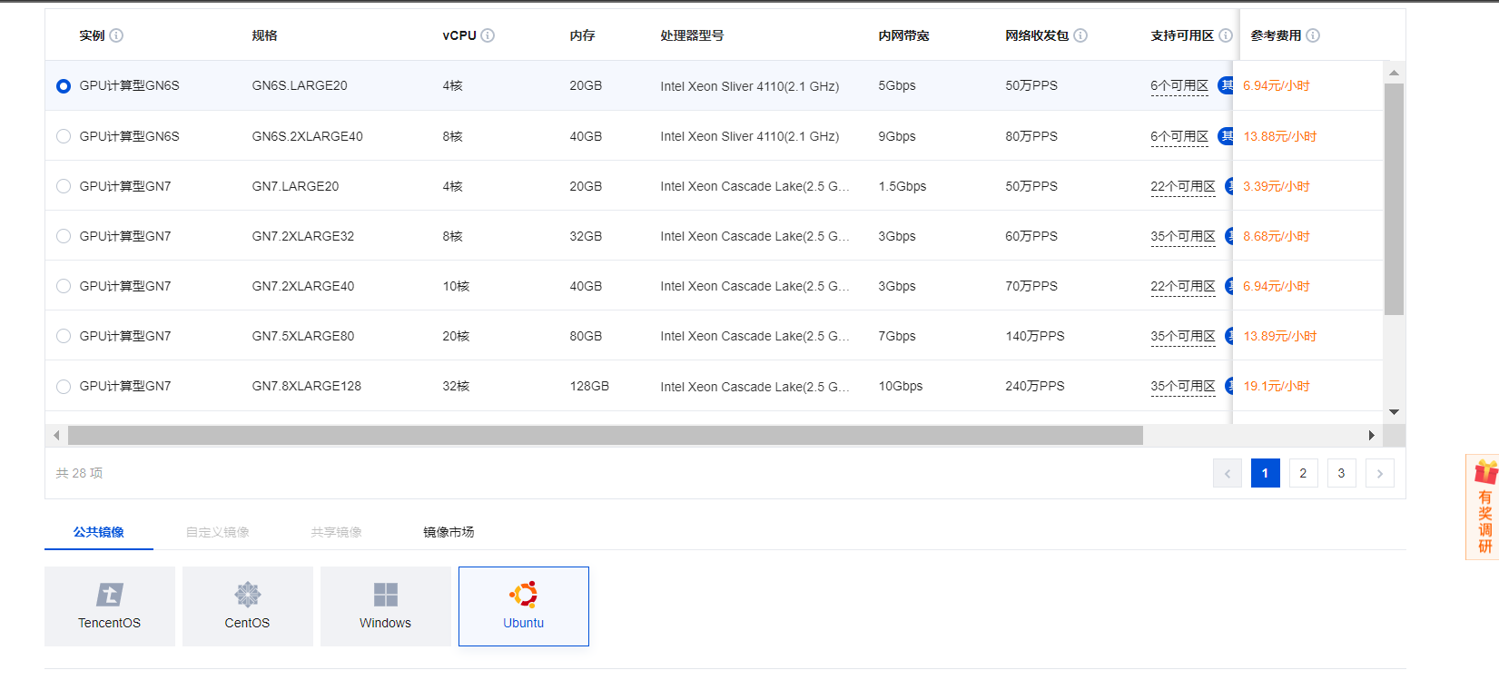This screenshot has width=1499, height=680.
Task: Click previous page arrow in pagination
Action: click(x=1228, y=473)
